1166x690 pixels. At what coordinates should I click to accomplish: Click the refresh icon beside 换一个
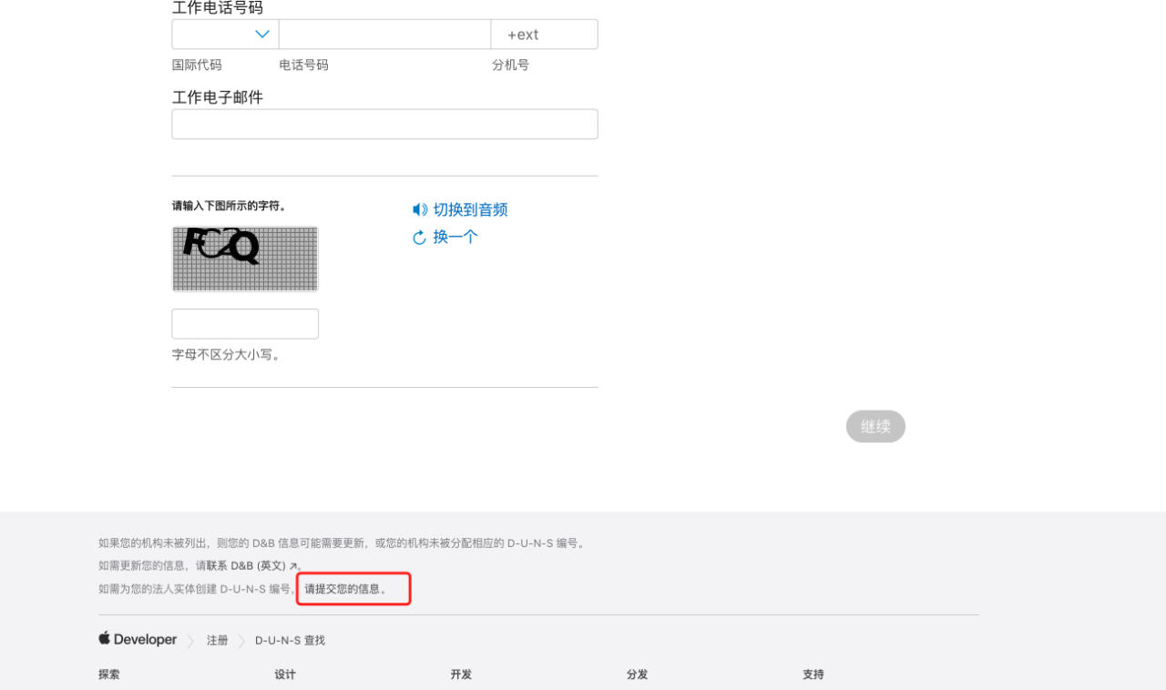[x=419, y=238]
